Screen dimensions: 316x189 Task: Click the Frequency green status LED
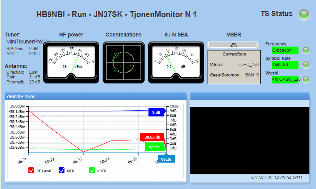[306, 50]
